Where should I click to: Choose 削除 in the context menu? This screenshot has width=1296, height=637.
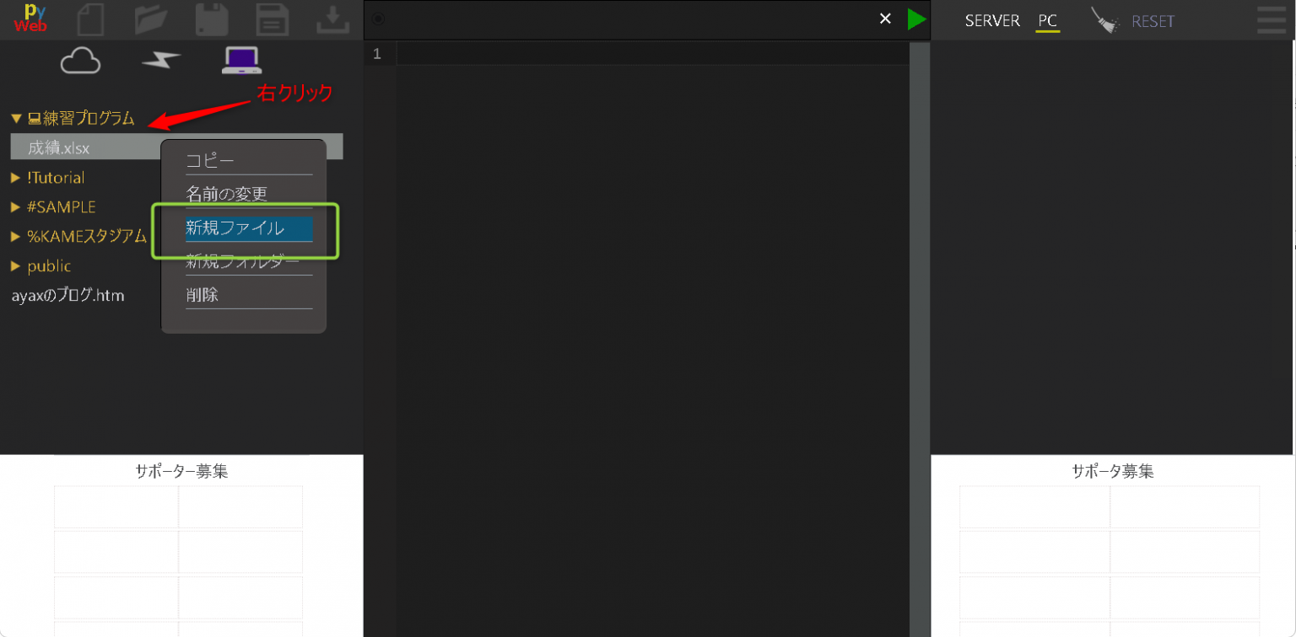pos(249,295)
